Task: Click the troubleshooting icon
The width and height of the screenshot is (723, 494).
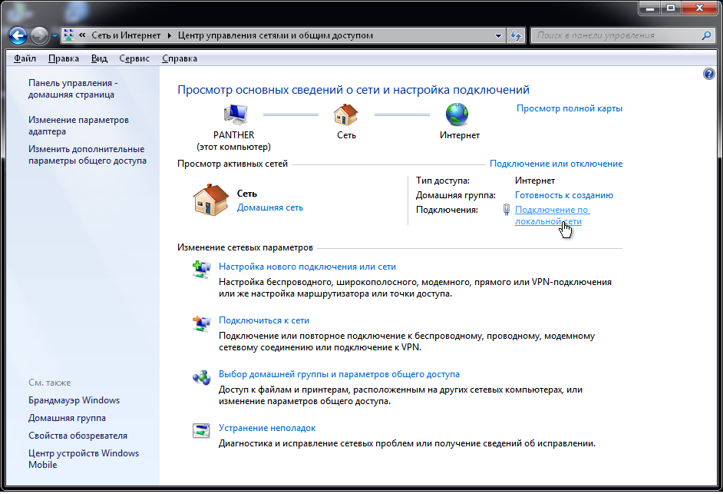Action: (201, 430)
